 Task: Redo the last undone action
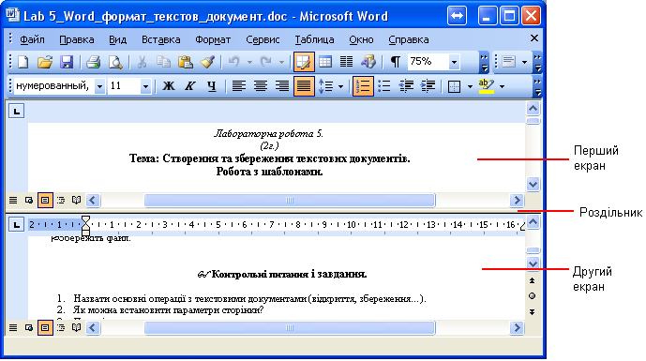(x=266, y=62)
